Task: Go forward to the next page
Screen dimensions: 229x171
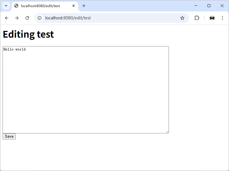Action: [x=17, y=18]
